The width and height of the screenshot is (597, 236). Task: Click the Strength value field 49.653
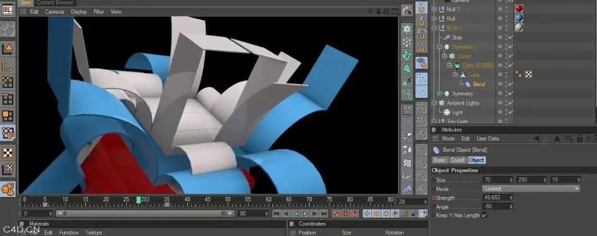497,198
